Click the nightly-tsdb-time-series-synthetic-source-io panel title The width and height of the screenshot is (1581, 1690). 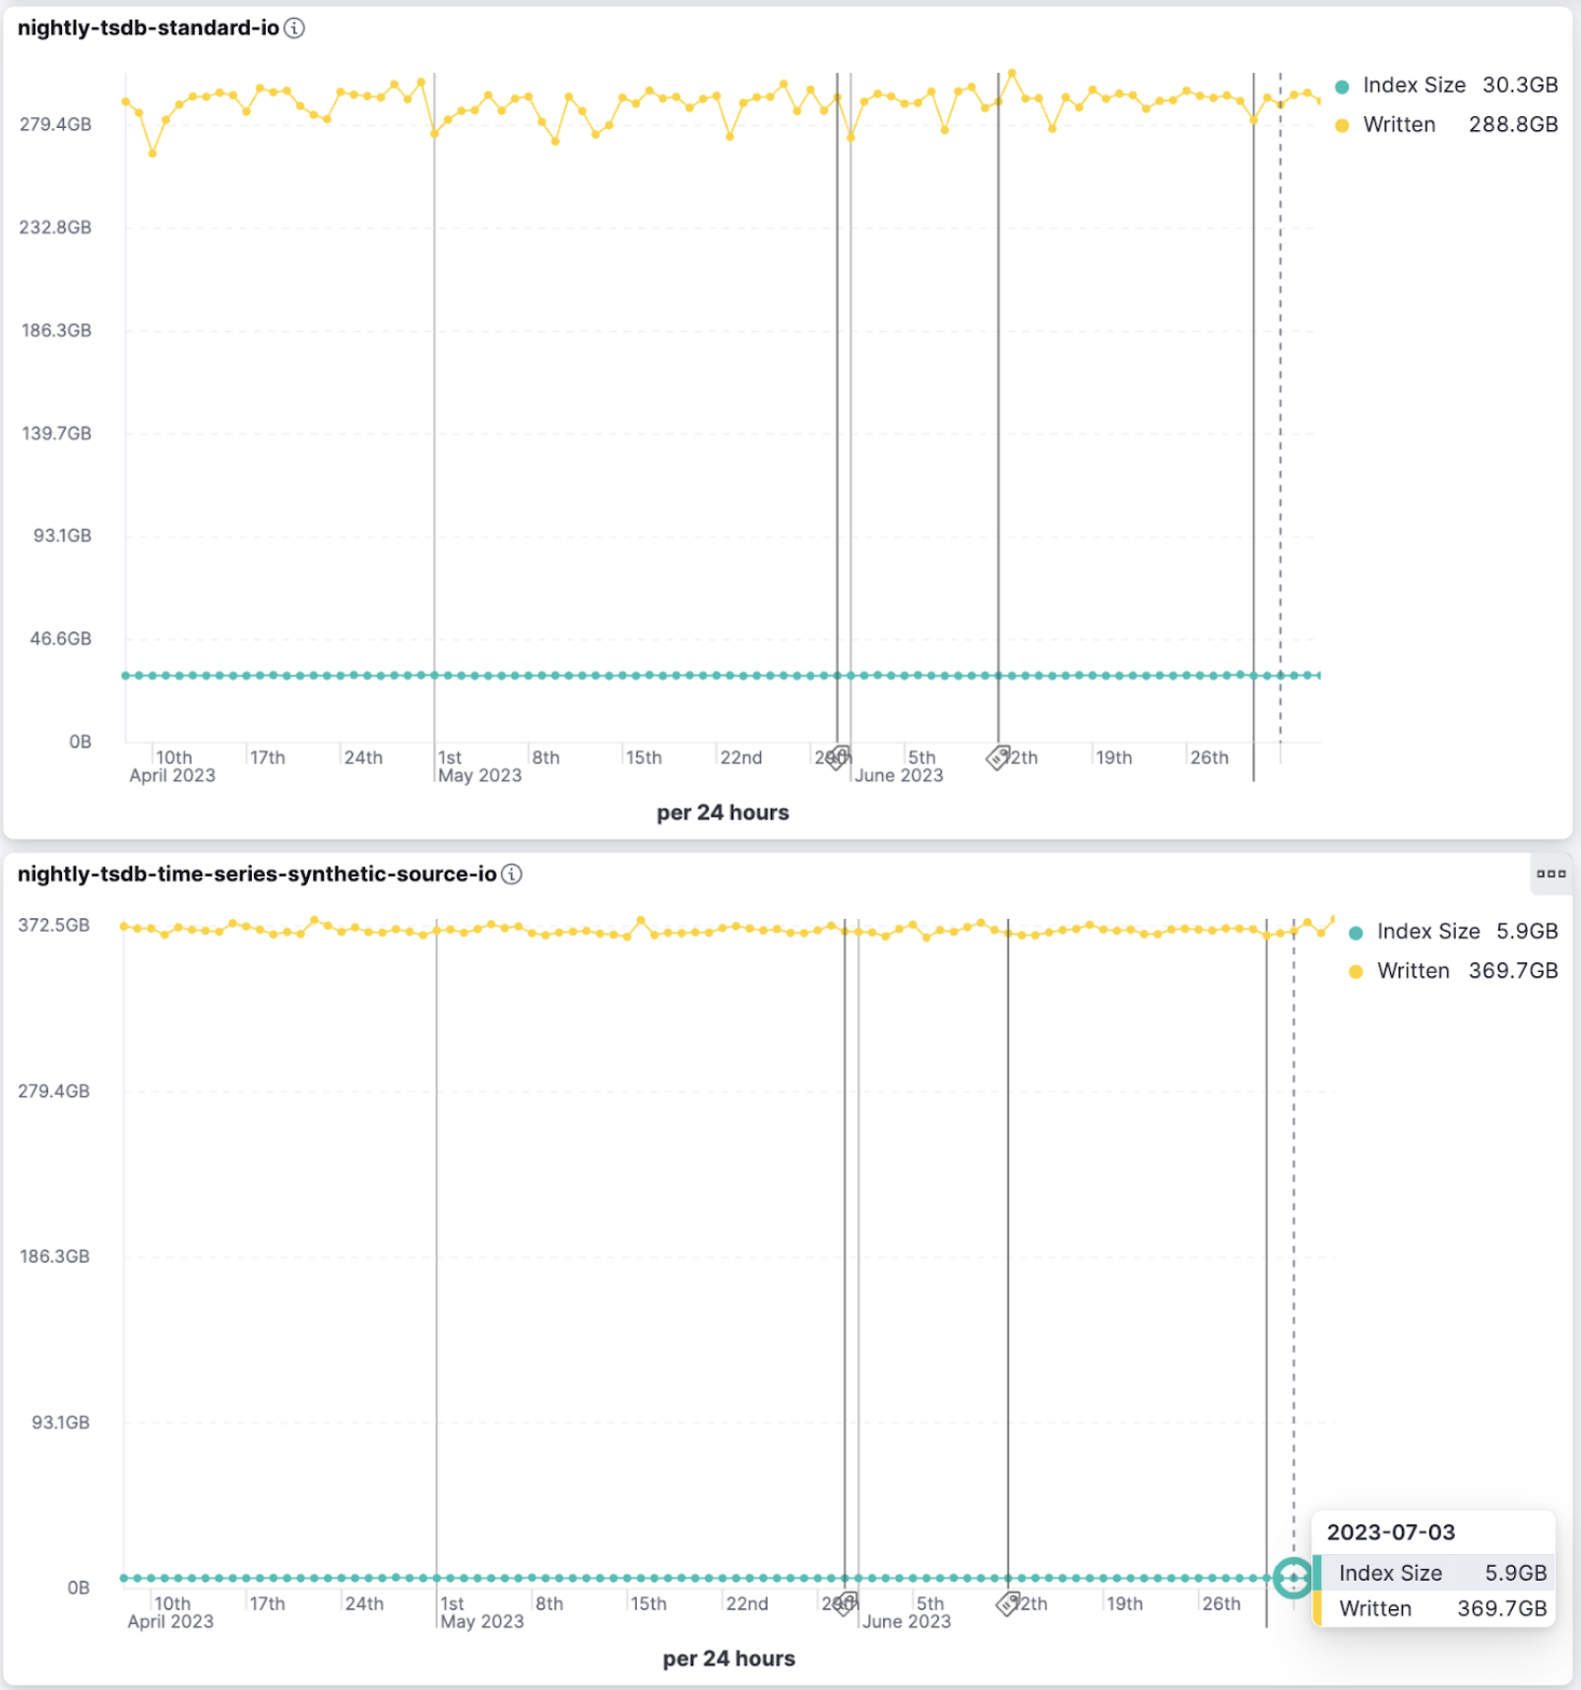point(257,874)
